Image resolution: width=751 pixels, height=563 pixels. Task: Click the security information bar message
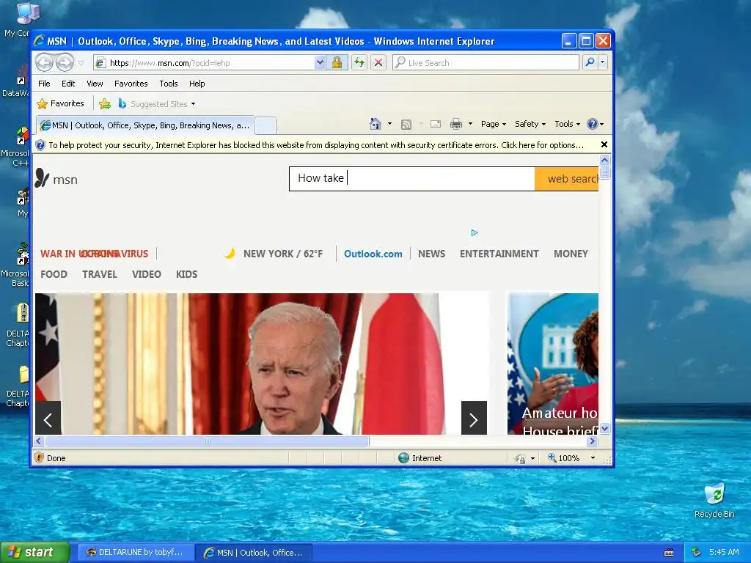click(x=316, y=145)
